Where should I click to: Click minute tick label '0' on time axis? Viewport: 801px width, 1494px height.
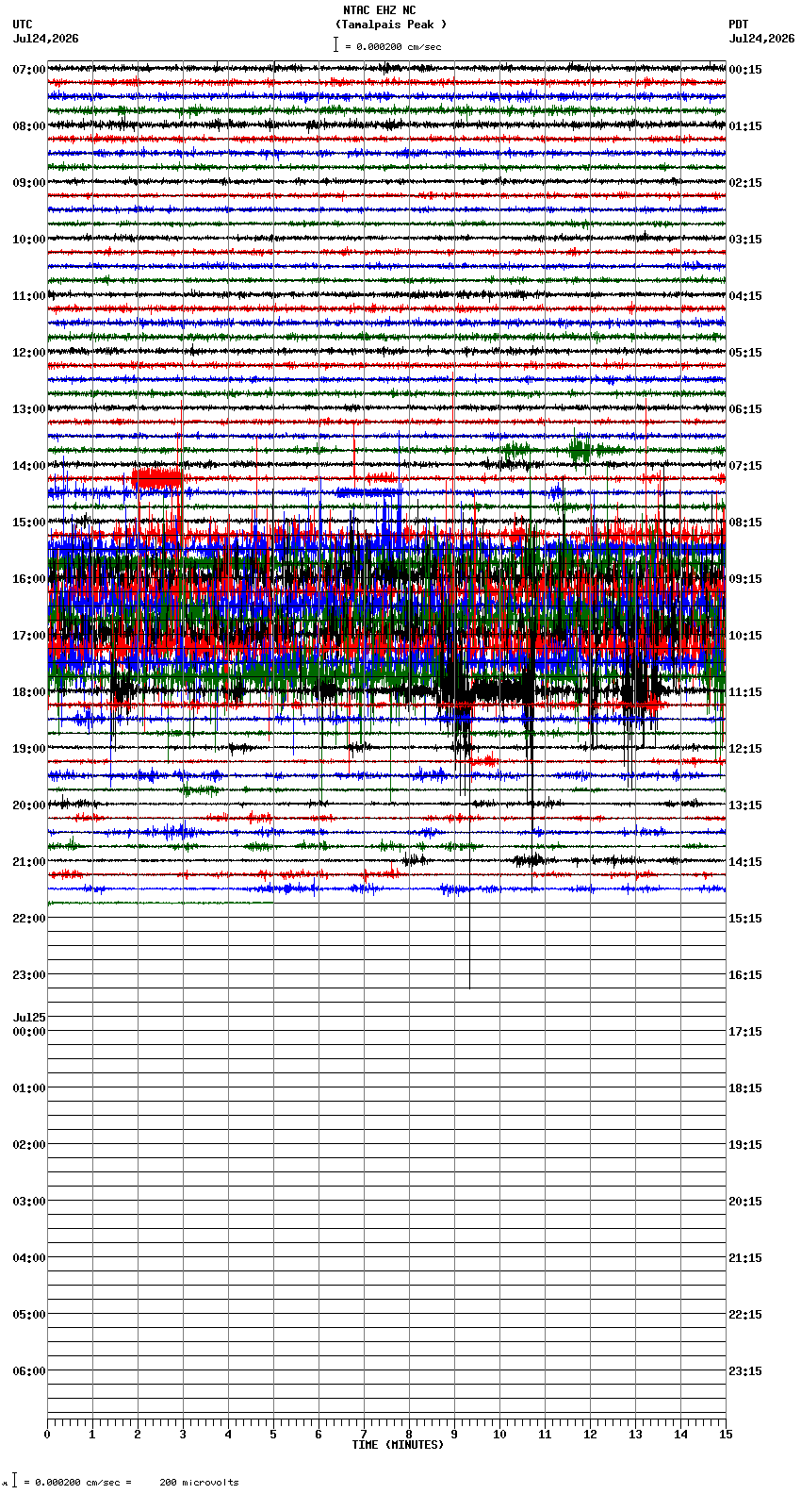(x=47, y=1435)
